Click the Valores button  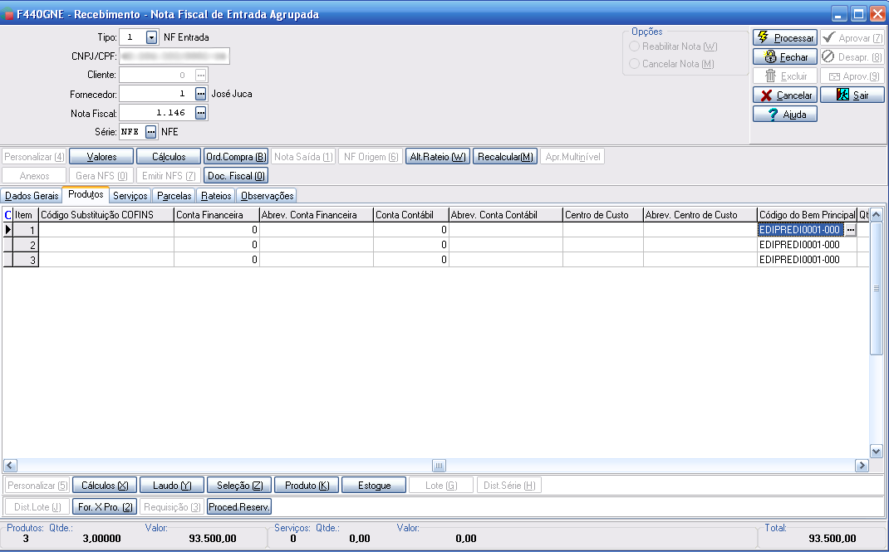click(x=101, y=157)
